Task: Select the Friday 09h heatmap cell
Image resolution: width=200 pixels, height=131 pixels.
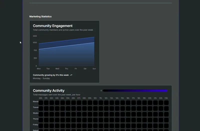Action: point(90,125)
